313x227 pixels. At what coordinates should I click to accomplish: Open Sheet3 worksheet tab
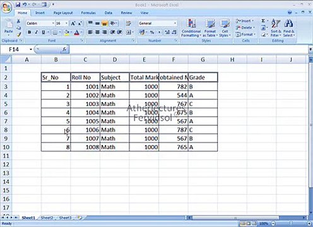65,218
